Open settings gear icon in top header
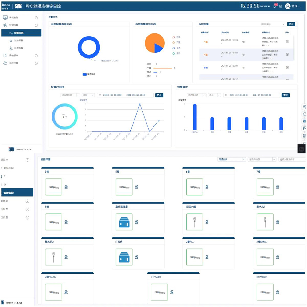Image resolution: width=307 pixels, height=307 pixels. point(280,6)
